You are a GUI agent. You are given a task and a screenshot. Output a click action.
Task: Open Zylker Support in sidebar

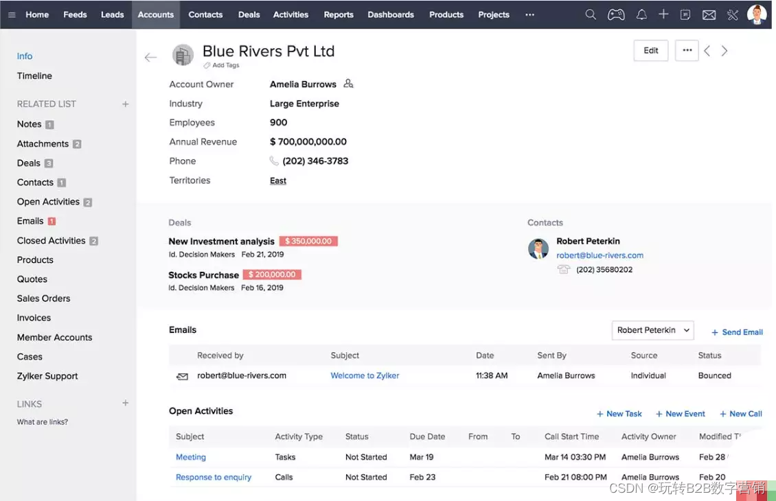pos(47,376)
